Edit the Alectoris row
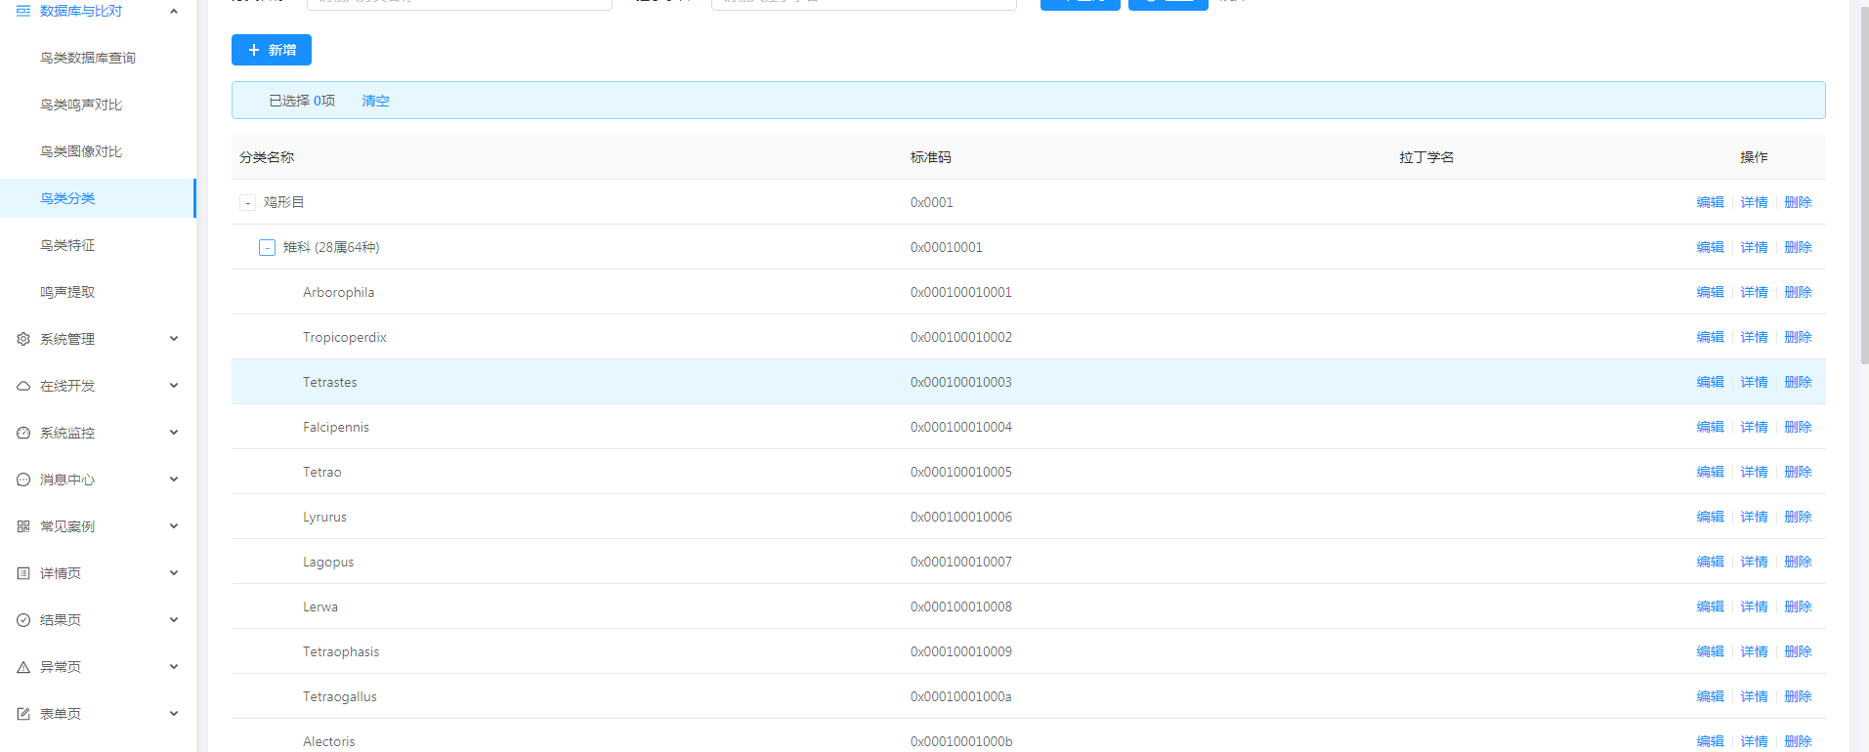The height and width of the screenshot is (752, 1869). (x=1710, y=741)
